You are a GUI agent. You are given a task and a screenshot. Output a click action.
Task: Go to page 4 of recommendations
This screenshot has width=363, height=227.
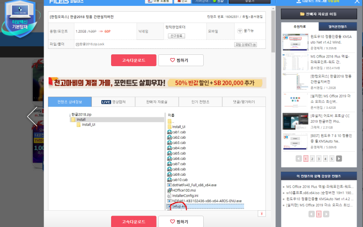pos(325,159)
